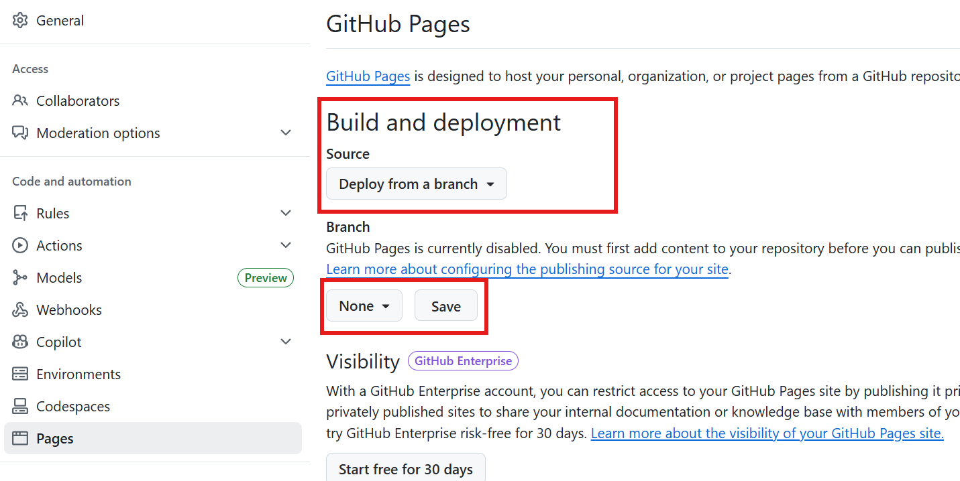Click the Environments server icon

[20, 374]
